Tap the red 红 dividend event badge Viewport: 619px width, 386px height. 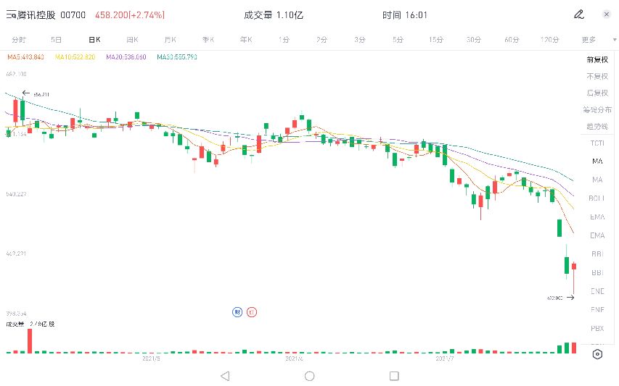252,312
